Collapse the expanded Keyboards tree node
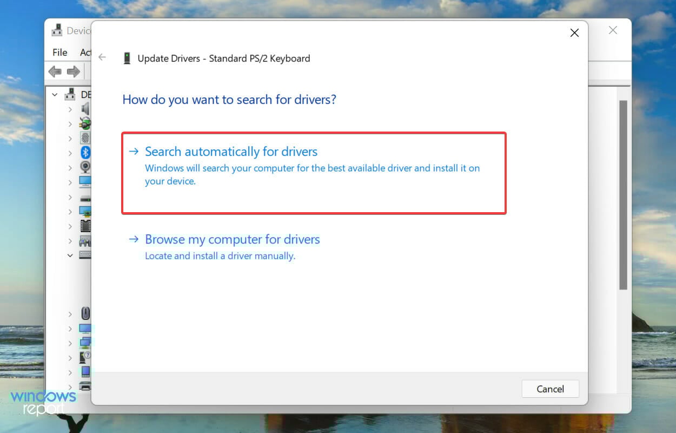 [x=70, y=255]
